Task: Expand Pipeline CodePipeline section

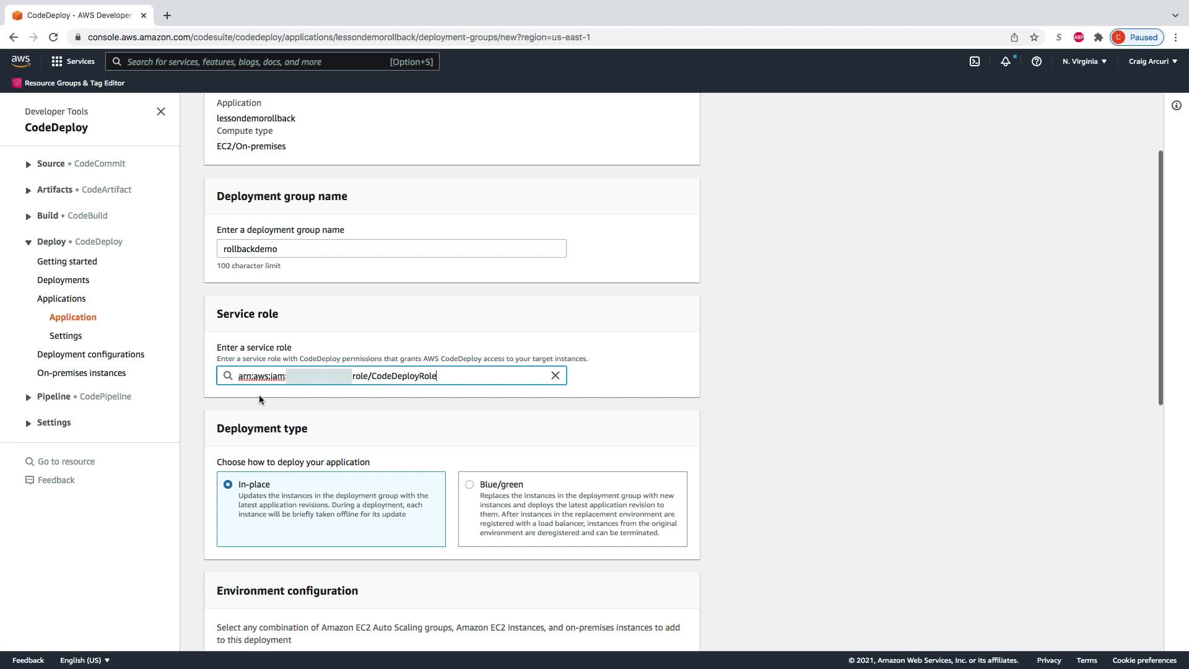Action: tap(28, 397)
